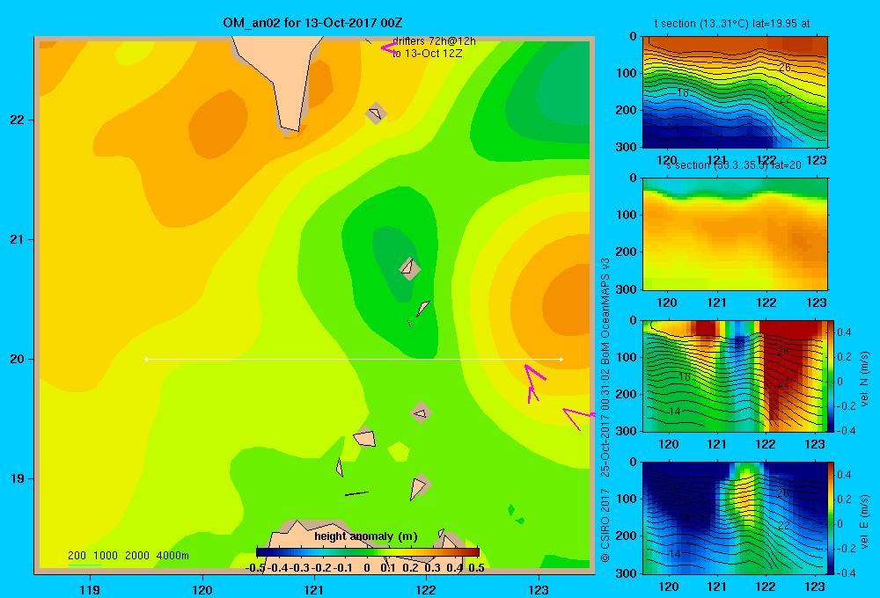Click the map title OM_an02 for 13-Oct-2017 00Z
Screen dimensions: 880x598
coord(312,23)
